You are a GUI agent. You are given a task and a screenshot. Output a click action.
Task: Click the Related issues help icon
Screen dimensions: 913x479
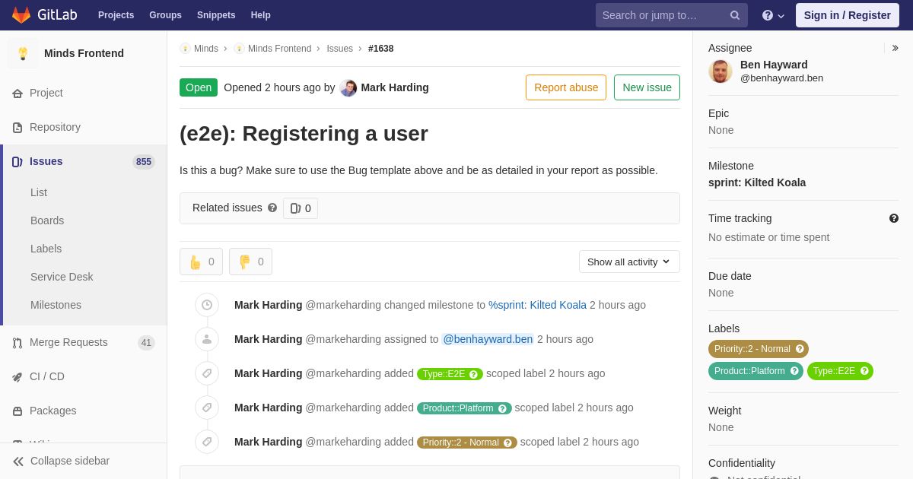(272, 208)
